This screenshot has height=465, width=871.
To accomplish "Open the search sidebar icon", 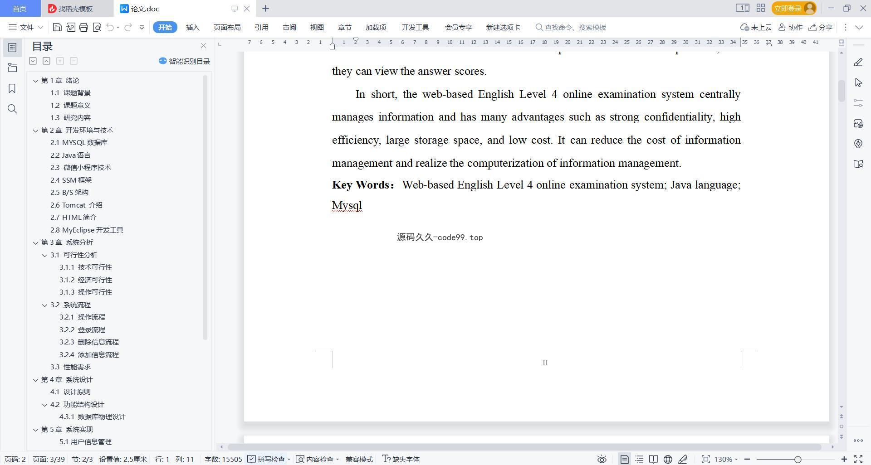I will (x=12, y=109).
